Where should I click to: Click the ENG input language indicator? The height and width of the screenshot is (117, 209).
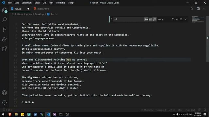[x=190, y=114]
